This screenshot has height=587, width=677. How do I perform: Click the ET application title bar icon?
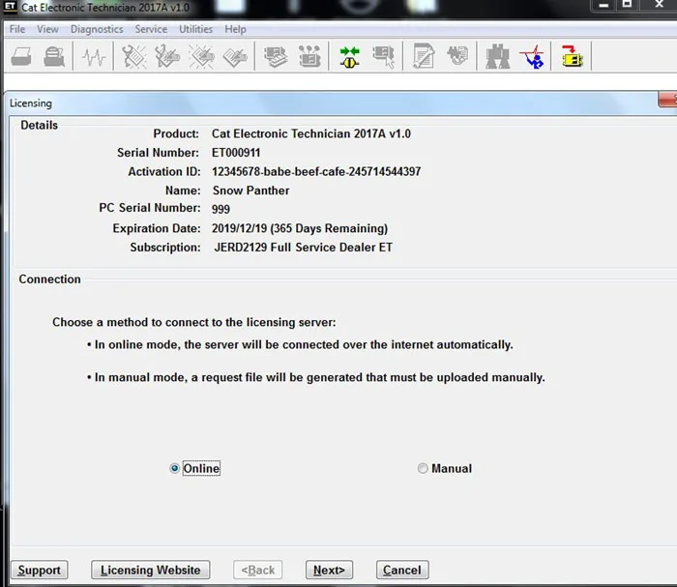click(x=10, y=7)
